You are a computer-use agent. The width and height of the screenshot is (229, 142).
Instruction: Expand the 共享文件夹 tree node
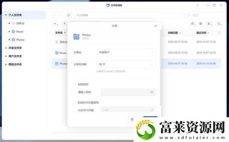pos(6,48)
